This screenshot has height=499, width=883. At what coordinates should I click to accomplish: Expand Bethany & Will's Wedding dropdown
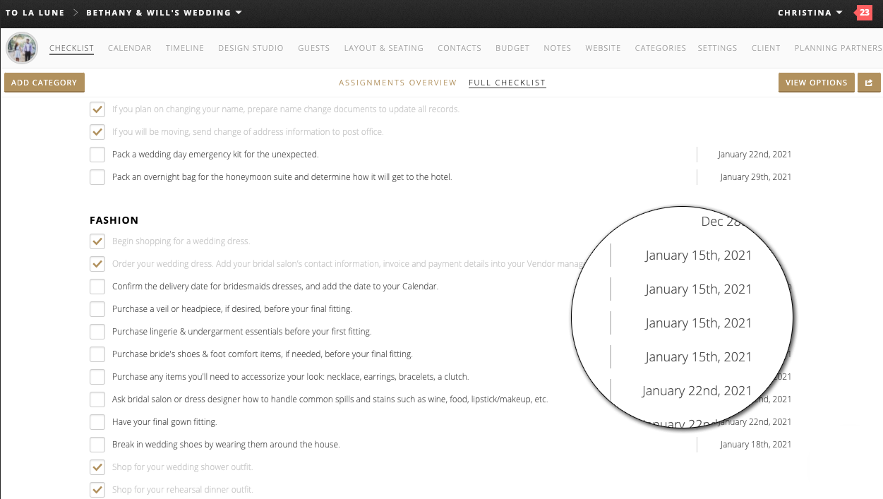164,13
